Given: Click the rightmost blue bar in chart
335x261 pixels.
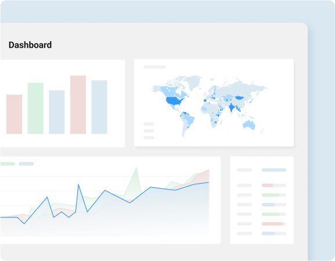Looking at the screenshot, I should (x=99, y=107).
